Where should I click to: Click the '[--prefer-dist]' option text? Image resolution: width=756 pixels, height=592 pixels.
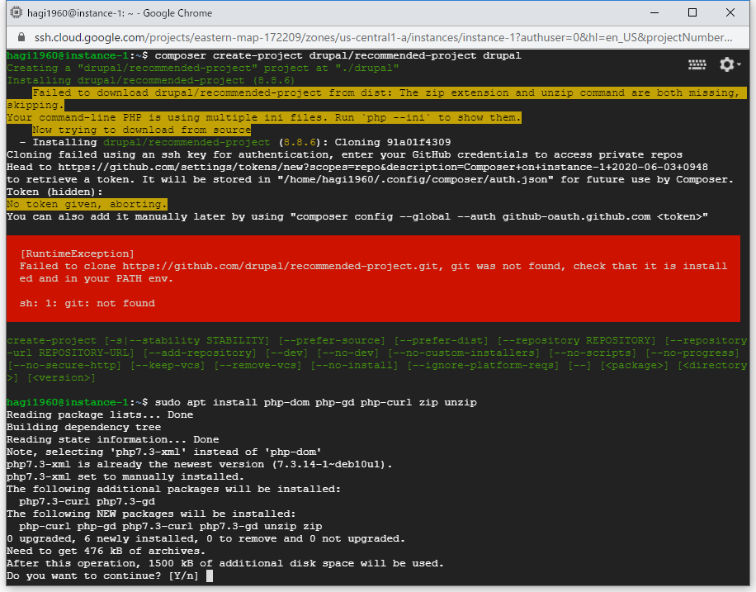[442, 341]
